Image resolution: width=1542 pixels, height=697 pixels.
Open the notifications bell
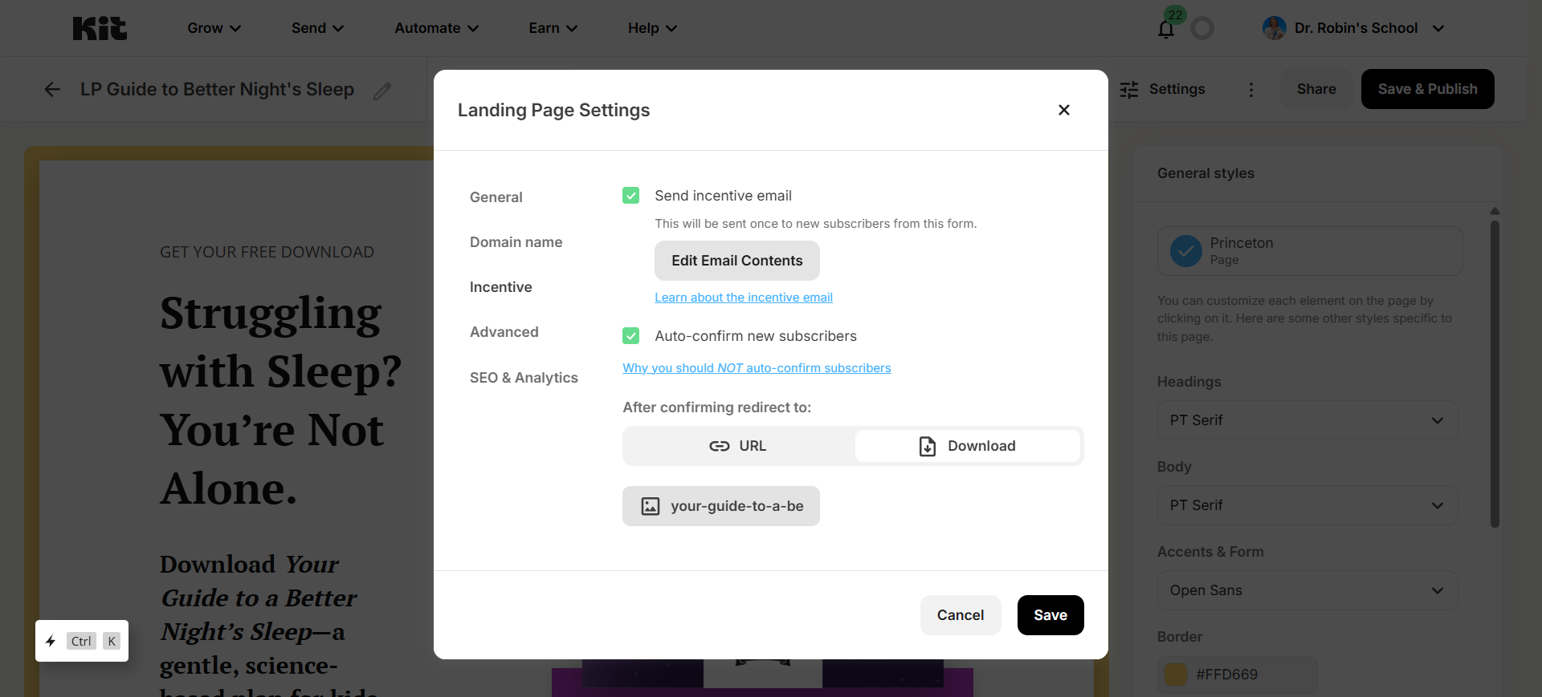(x=1166, y=29)
